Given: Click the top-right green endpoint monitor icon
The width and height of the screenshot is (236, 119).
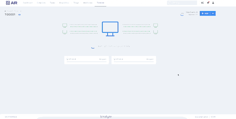Looking at the screenshot, I should click(x=155, y=25).
